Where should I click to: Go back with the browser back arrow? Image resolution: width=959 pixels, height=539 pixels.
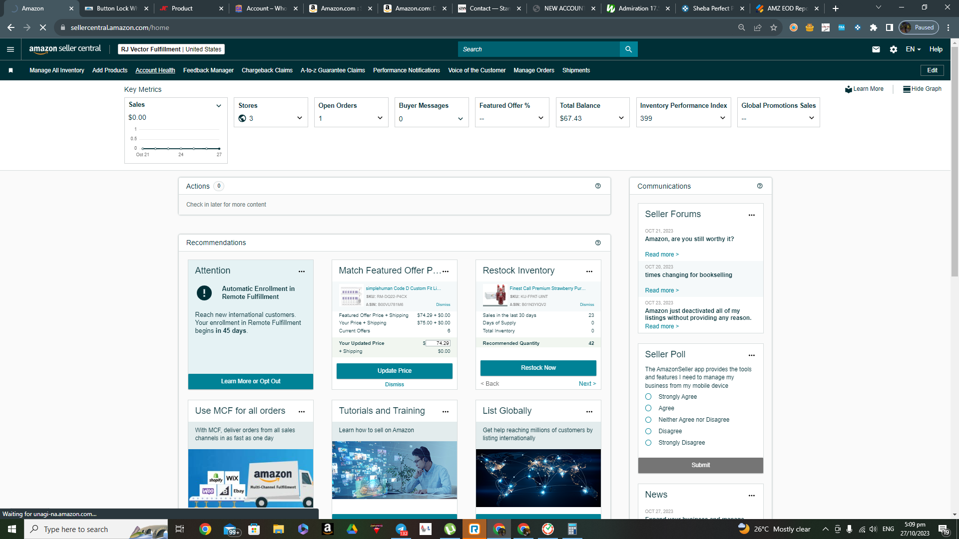[x=11, y=27]
